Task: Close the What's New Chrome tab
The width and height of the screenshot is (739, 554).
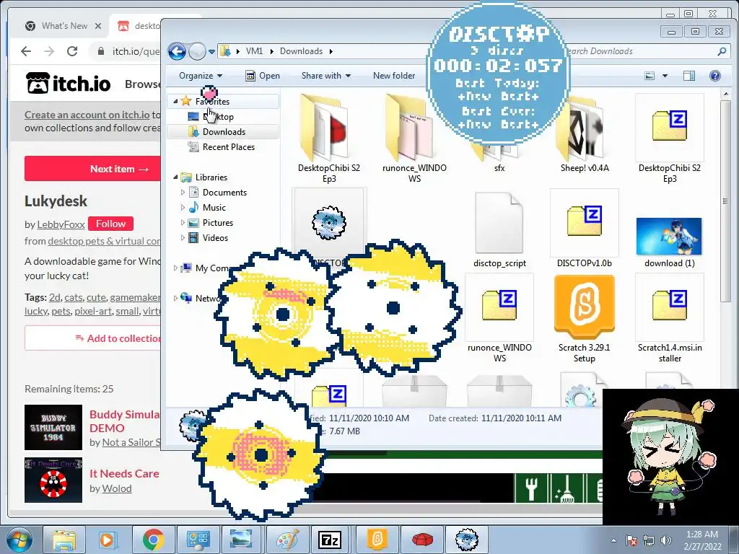Action: [98, 26]
